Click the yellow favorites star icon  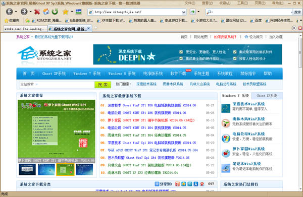pyautogui.click(x=65, y=12)
